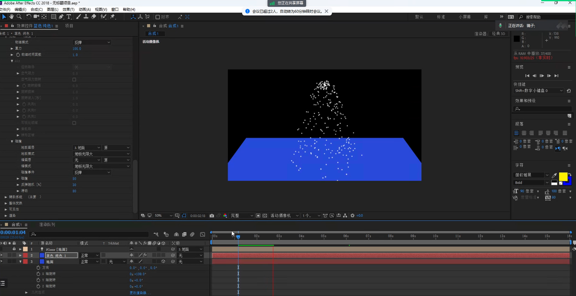Image resolution: width=576 pixels, height=296 pixels.
Task: Select the Zoom magnifier tool
Action: tap(19, 17)
